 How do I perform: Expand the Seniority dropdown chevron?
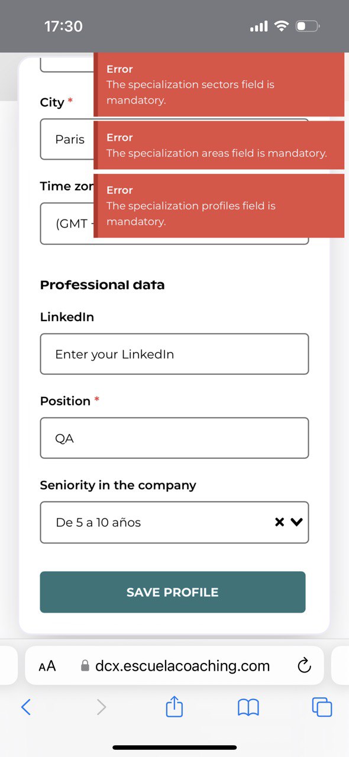[x=296, y=522]
